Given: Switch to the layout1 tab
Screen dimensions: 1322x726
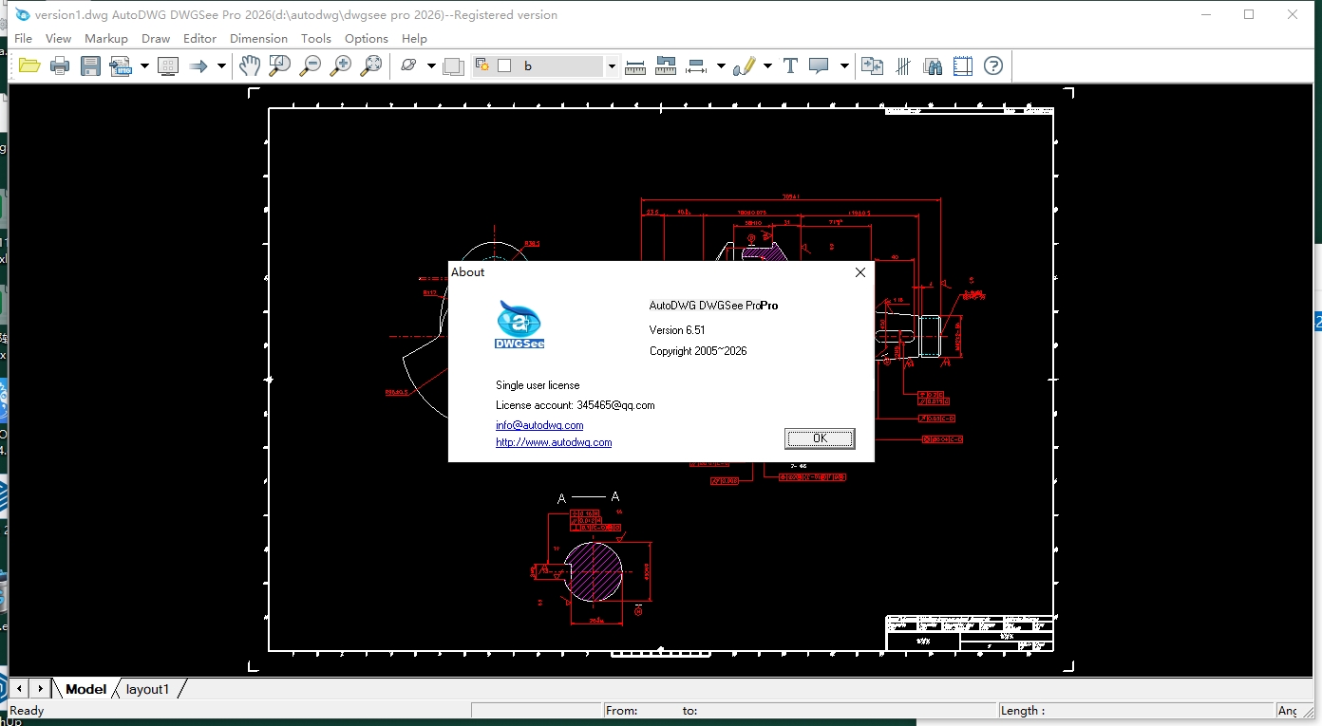Looking at the screenshot, I should pos(147,689).
